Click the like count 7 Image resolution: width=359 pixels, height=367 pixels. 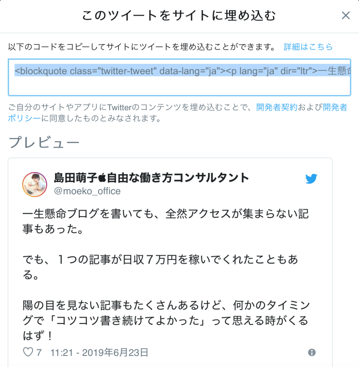39,353
